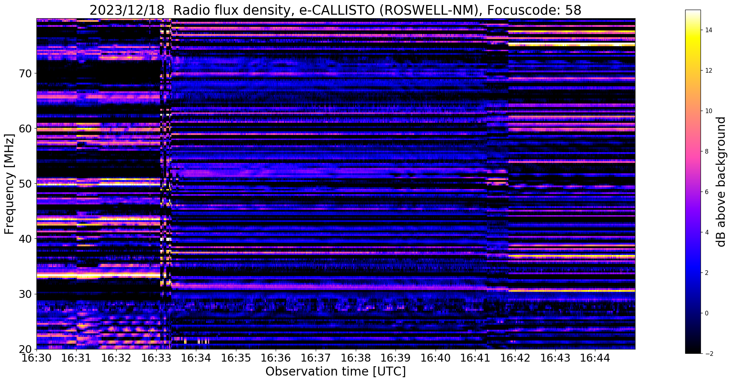Viewport: 732px width, 382px height.
Task: Click the 16:34 time tick label
Action: click(196, 357)
